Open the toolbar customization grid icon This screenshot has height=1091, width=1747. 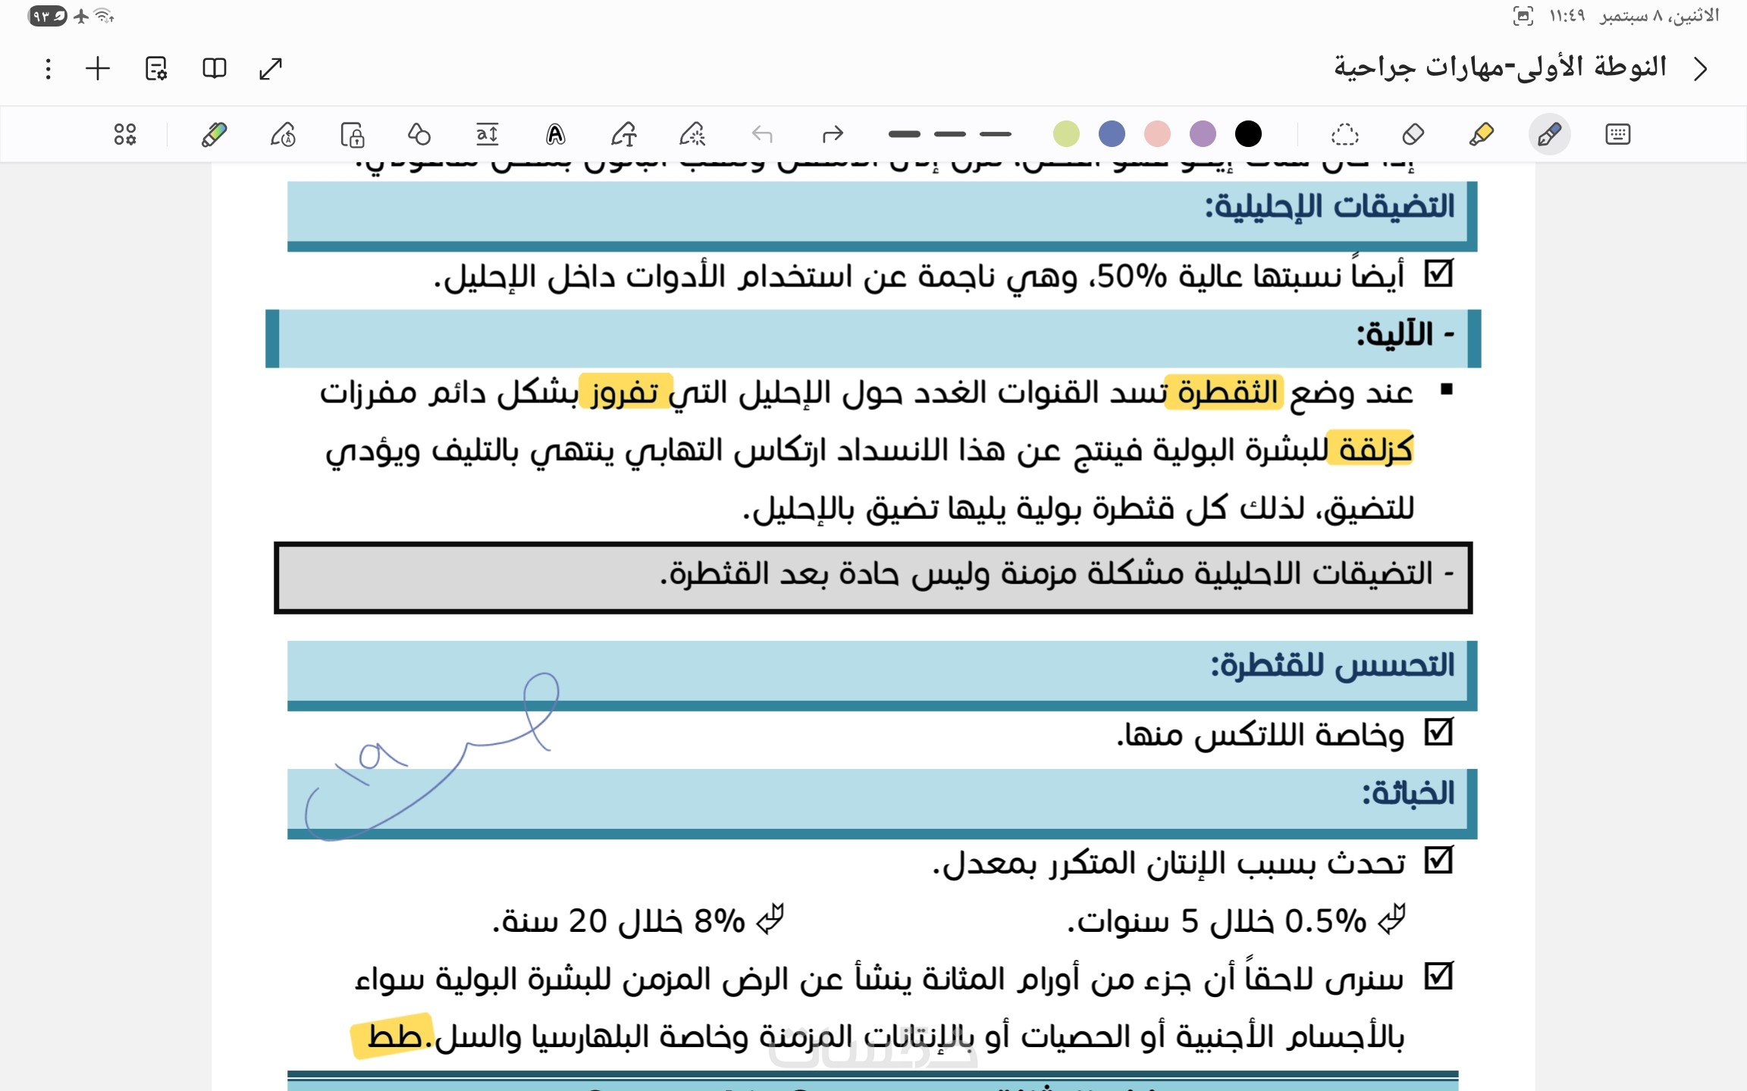pyautogui.click(x=125, y=135)
